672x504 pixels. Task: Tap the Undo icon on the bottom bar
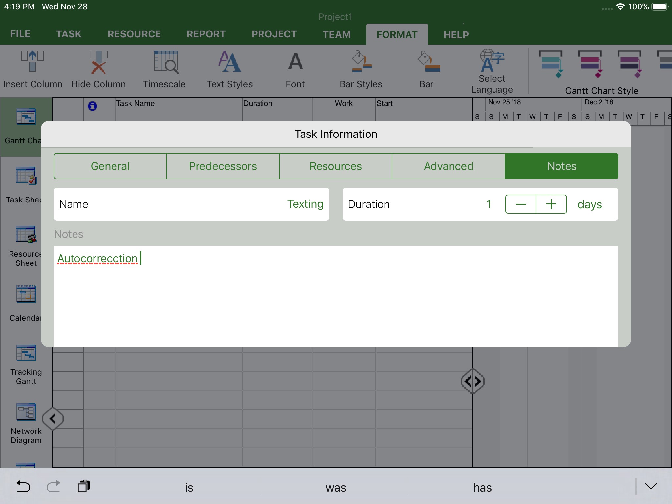click(23, 487)
